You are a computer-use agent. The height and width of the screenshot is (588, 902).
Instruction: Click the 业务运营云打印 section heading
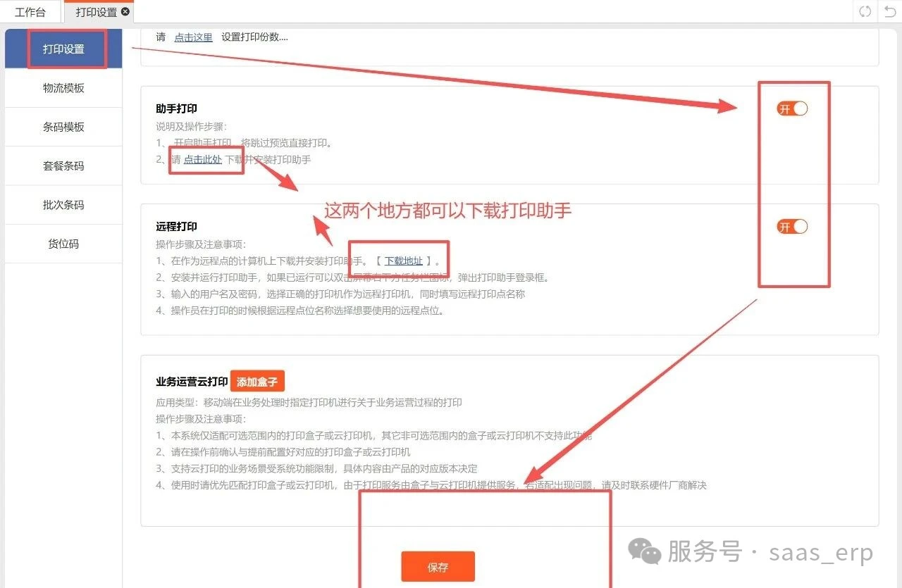[x=192, y=382]
